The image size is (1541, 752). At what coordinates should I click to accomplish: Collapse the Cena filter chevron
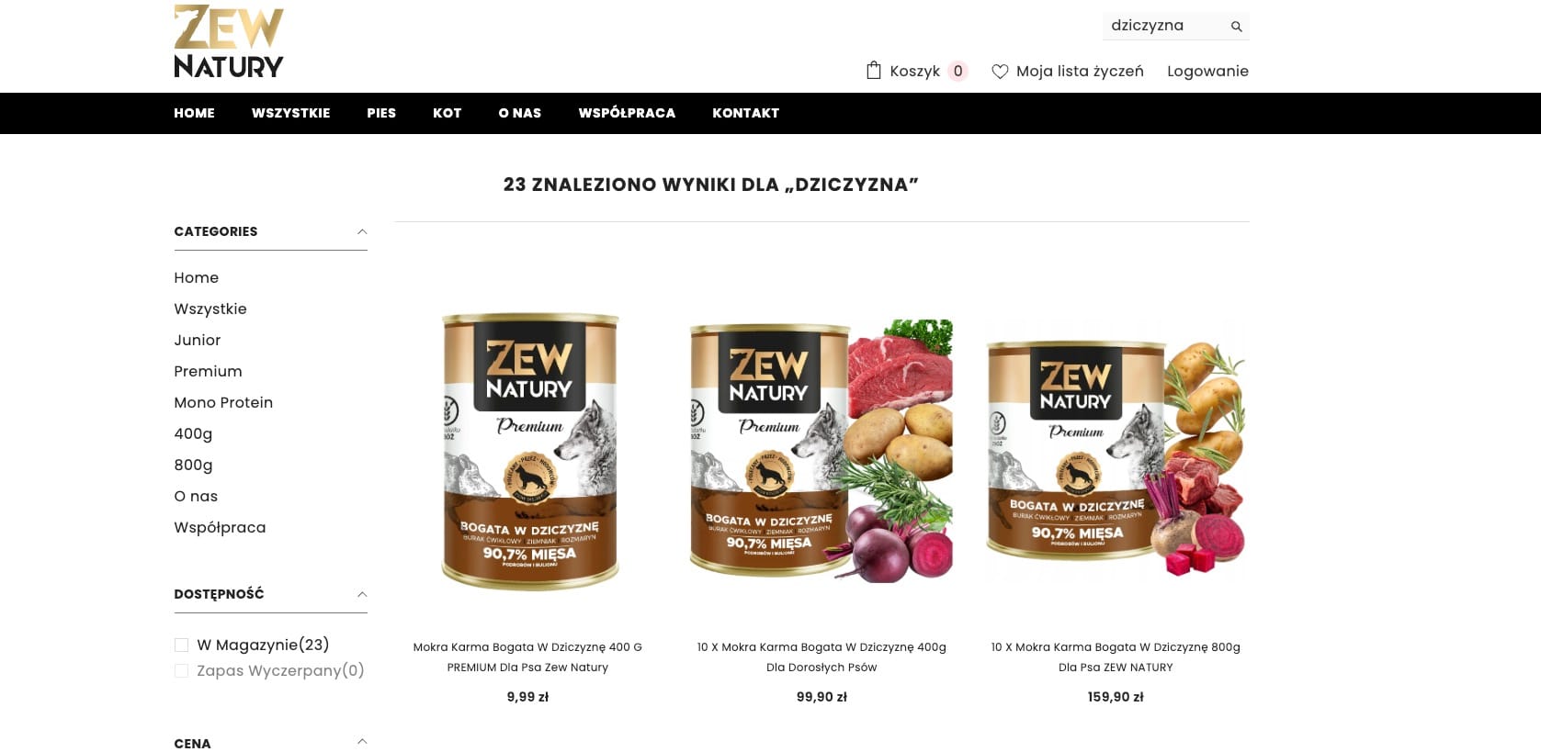tap(362, 742)
